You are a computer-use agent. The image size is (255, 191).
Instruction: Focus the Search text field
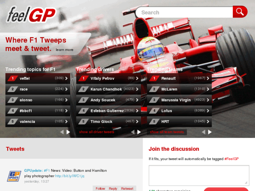point(184,12)
